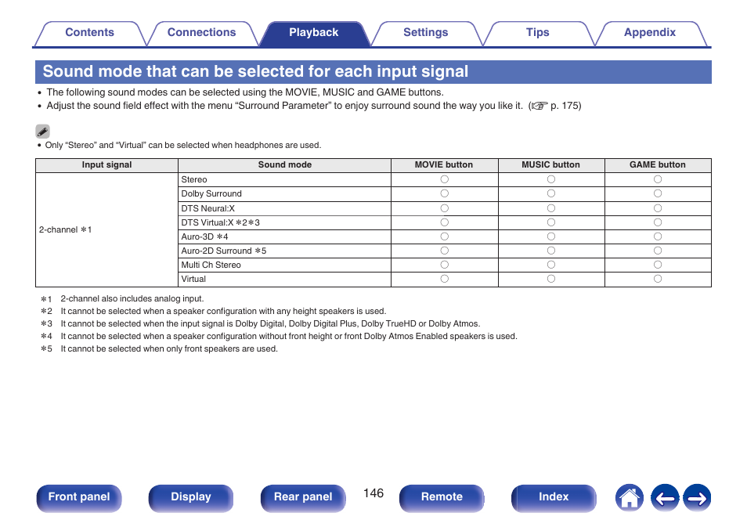Click footnote 5 about front speakers
The width and height of the screenshot is (747, 527).
(159, 348)
